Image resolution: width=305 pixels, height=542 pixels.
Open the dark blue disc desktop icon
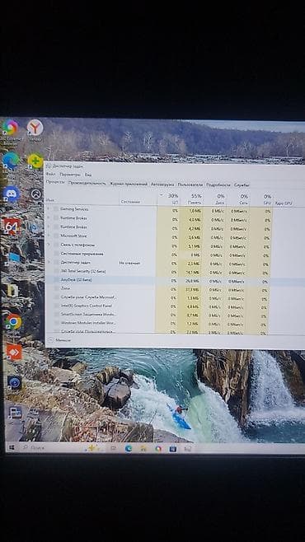pyautogui.click(x=15, y=382)
